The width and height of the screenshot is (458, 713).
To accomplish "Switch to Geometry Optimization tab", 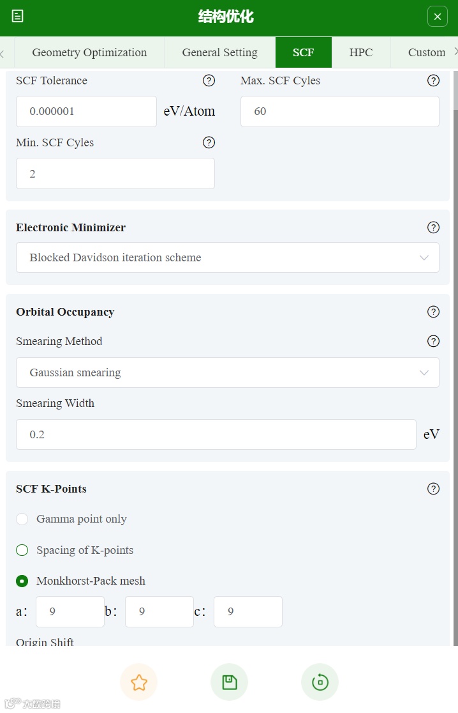I will [89, 52].
